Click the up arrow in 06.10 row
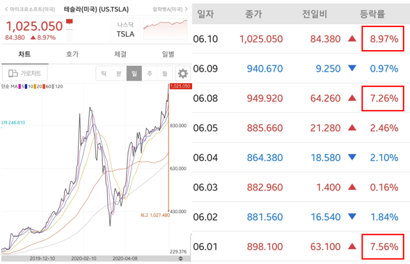 point(352,39)
